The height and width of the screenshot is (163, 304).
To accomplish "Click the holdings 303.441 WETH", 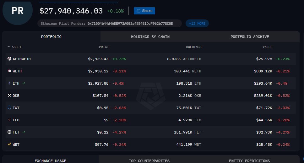I will [x=187, y=71].
